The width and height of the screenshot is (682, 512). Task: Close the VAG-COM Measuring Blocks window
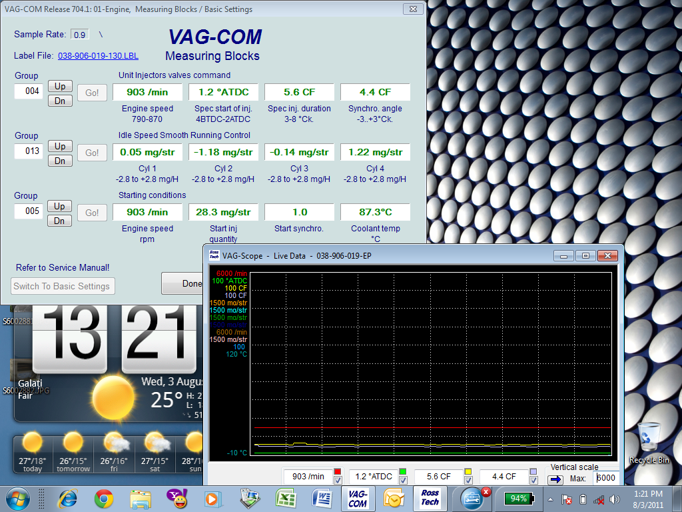[x=413, y=9]
